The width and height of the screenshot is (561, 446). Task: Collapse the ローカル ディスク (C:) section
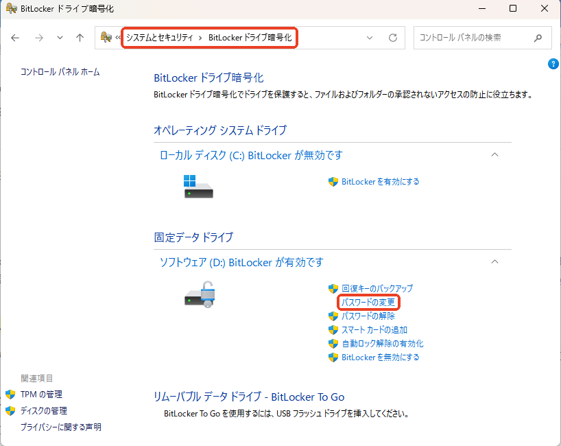[495, 155]
